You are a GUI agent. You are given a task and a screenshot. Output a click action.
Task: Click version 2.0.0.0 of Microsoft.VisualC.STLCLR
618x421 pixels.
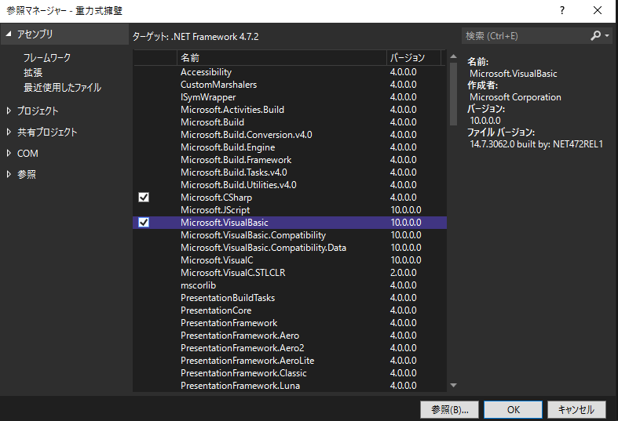tap(403, 273)
